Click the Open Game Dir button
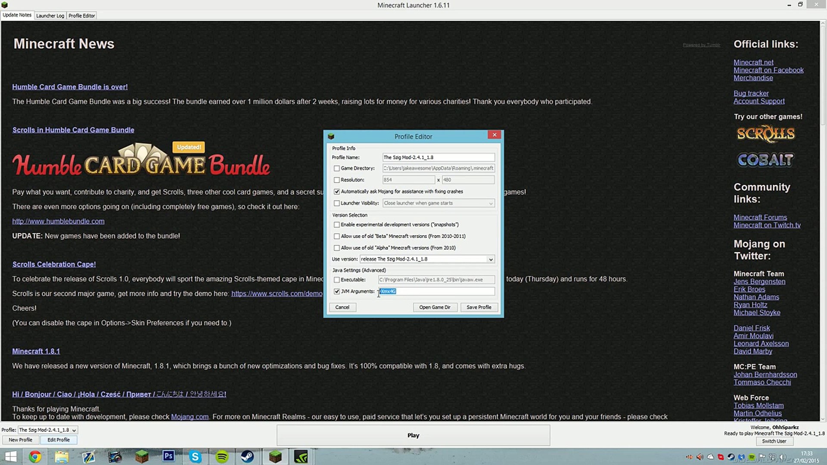 click(x=435, y=307)
